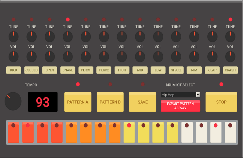This screenshot has width=243, height=158.
Task: Pick the CLAP instrument button
Action: [212, 70]
